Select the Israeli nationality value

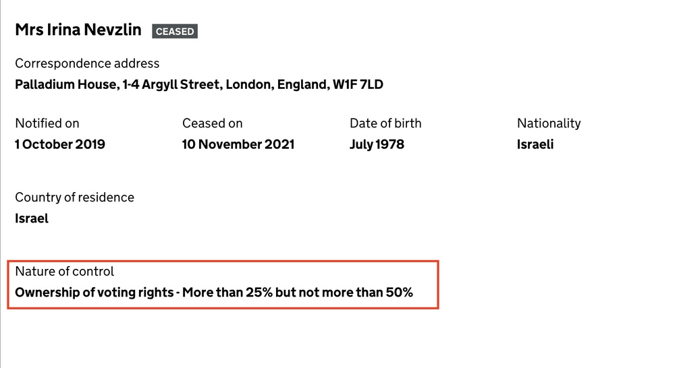point(535,144)
